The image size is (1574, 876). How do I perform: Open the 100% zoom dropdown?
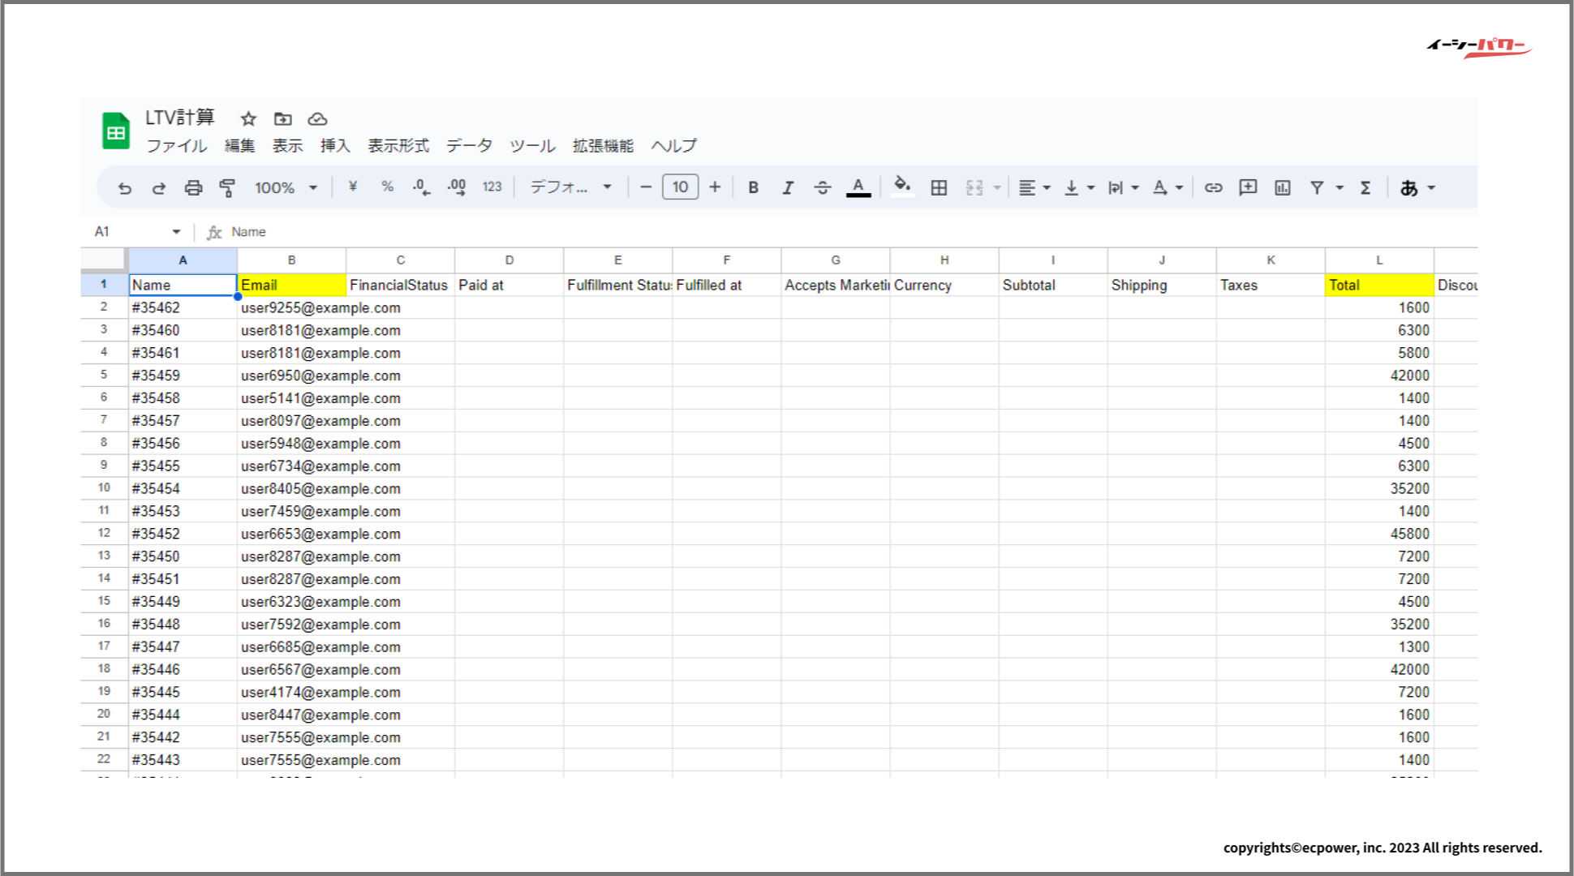pyautogui.click(x=286, y=188)
